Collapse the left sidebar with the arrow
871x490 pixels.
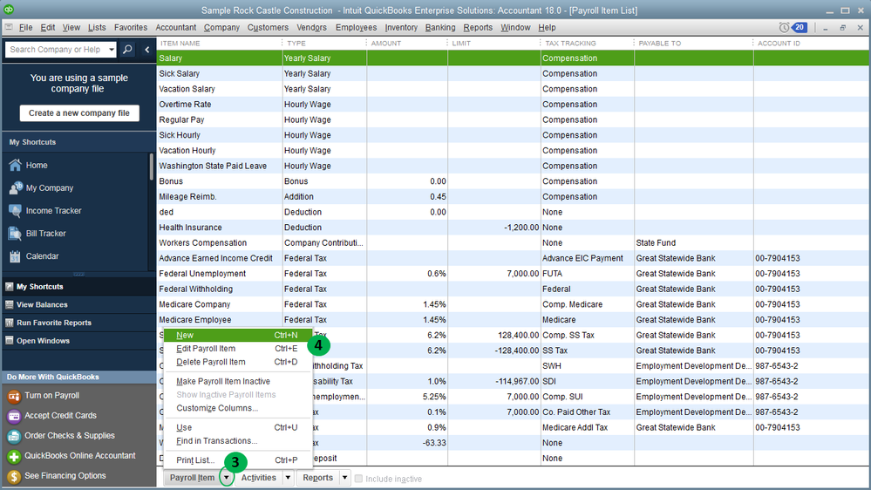[146, 50]
